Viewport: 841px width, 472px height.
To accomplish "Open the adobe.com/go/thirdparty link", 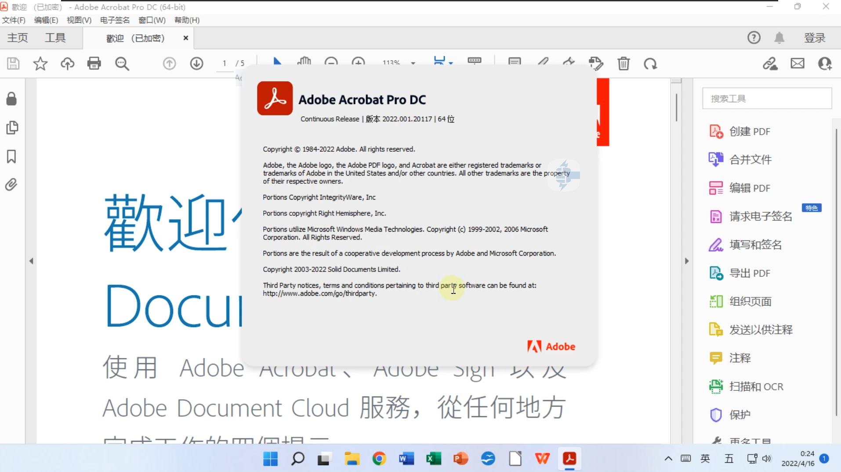I will click(319, 293).
